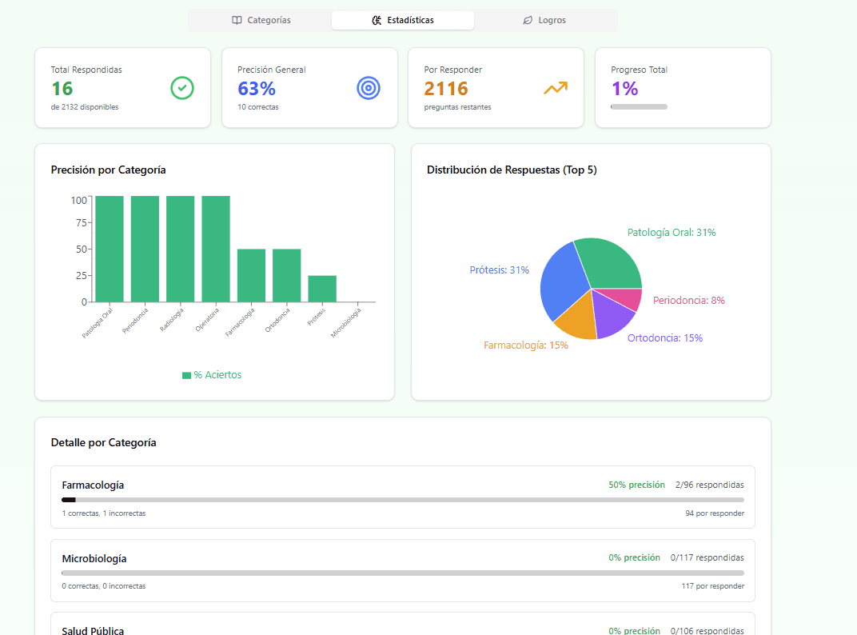This screenshot has width=857, height=635.
Task: Click the Periodoncia bar in bar chart
Action: pyautogui.click(x=145, y=249)
